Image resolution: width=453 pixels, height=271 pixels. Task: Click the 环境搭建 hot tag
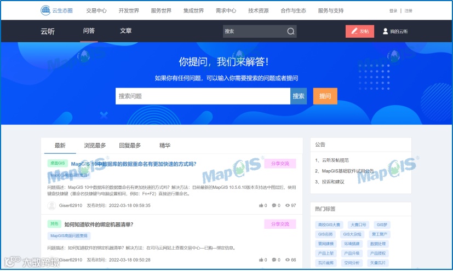(x=352, y=244)
